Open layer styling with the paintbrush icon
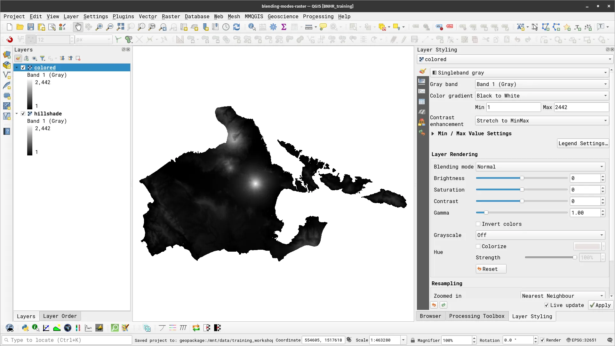The width and height of the screenshot is (615, 346). (x=18, y=58)
